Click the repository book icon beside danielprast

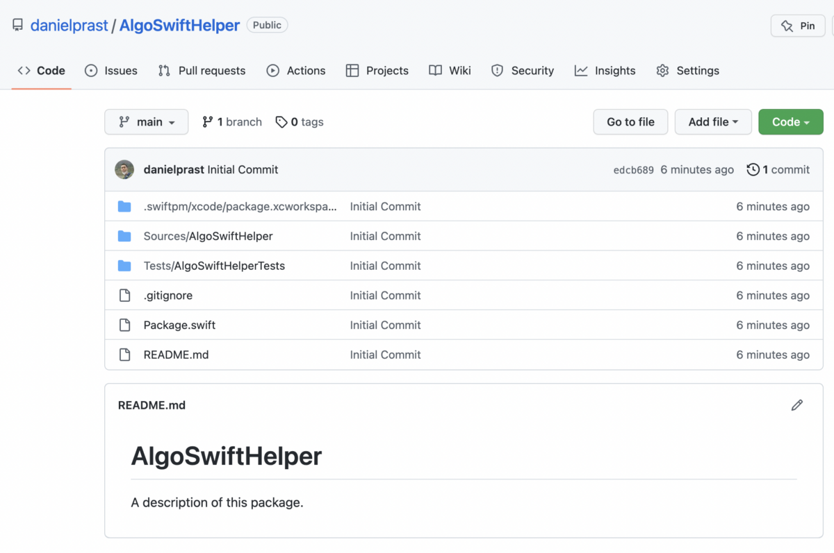17,26
